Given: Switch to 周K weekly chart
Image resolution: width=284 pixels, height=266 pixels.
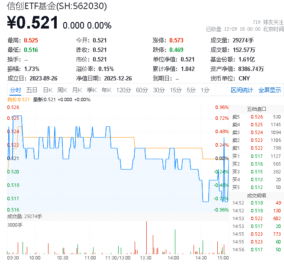Looking at the screenshot, I should pos(62,90).
